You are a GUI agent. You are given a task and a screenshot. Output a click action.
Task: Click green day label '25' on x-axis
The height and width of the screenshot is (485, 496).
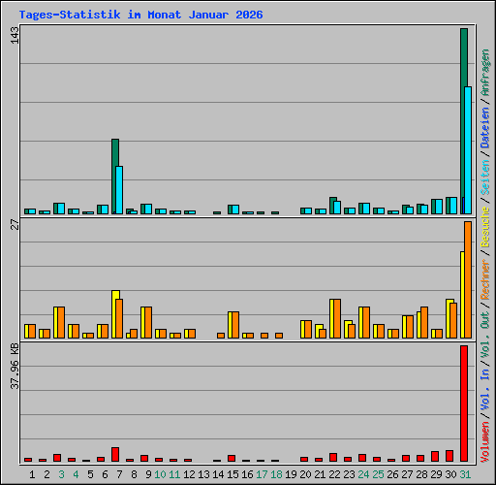pyautogui.click(x=378, y=474)
